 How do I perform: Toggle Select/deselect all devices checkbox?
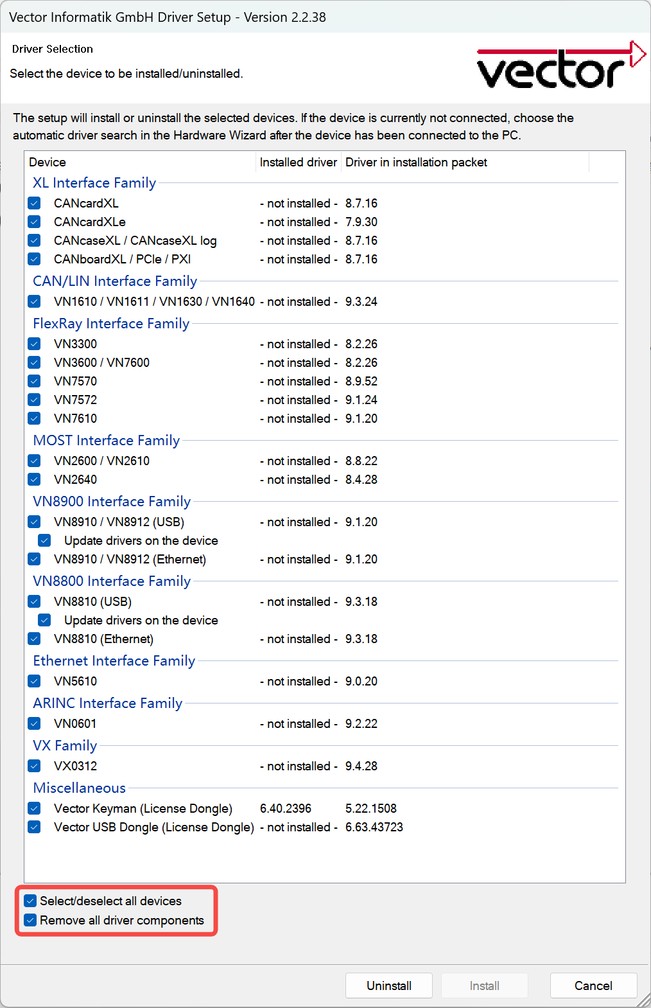click(30, 901)
